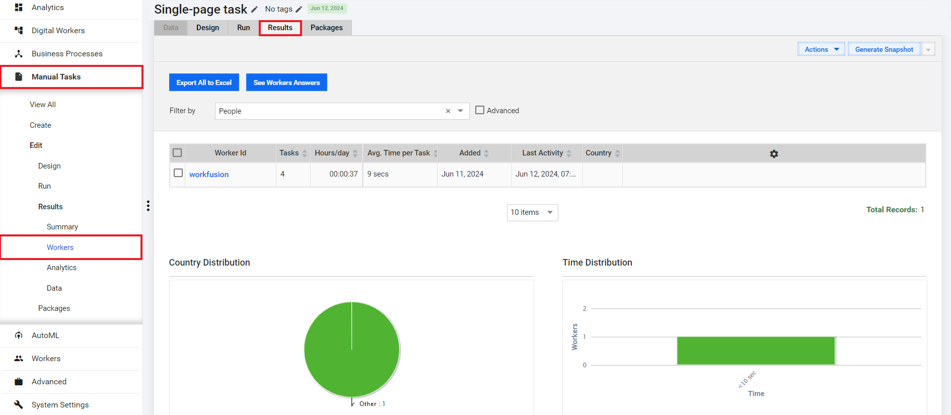Click the Other : 1 pie chart label
Image resolution: width=951 pixels, height=415 pixels.
372,404
